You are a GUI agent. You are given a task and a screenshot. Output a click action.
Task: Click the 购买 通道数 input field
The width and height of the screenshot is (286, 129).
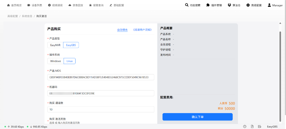(101, 109)
